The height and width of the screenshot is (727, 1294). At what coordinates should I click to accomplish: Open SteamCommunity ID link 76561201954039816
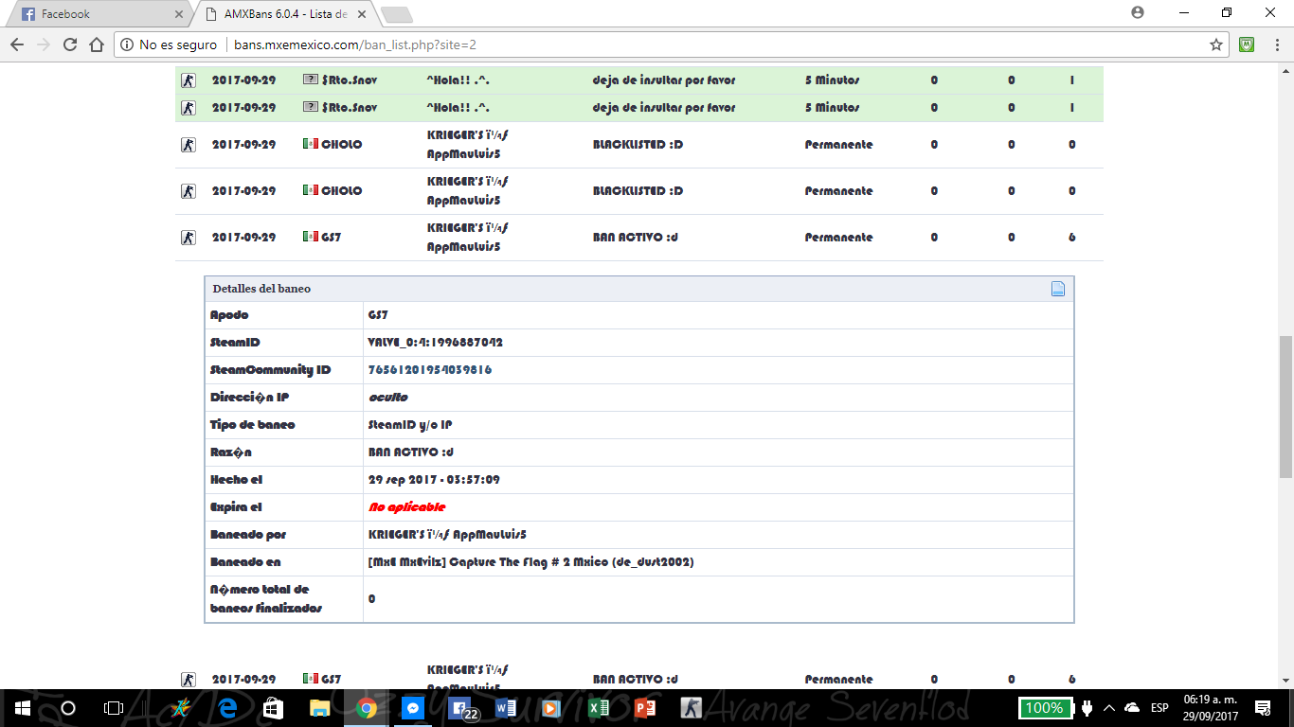(430, 370)
